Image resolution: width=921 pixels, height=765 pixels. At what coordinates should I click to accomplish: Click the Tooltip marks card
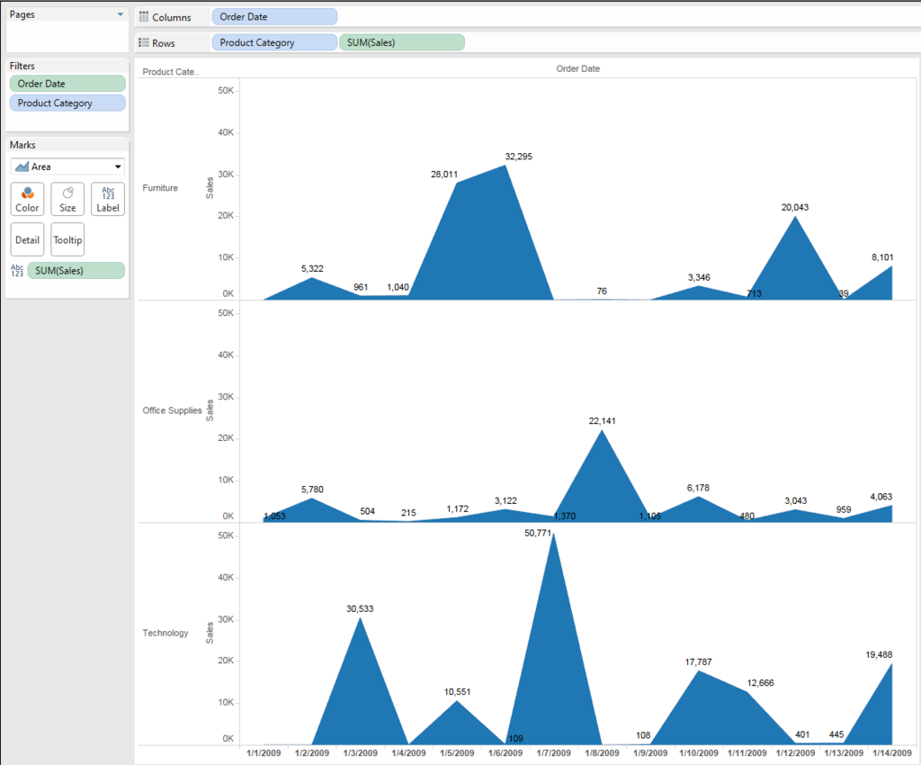coord(67,239)
